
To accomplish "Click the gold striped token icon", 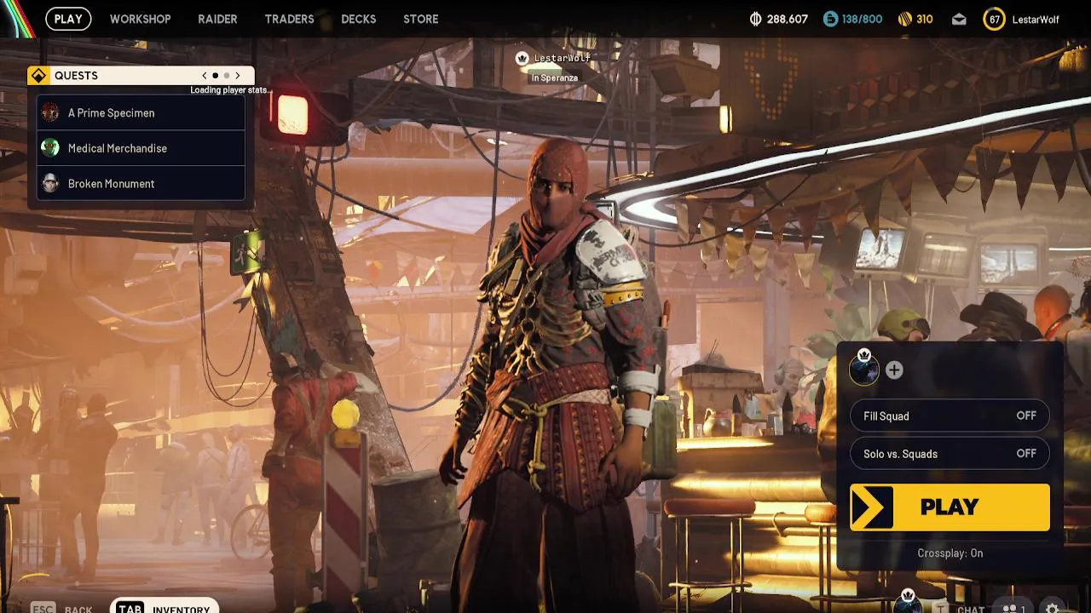I will click(905, 19).
